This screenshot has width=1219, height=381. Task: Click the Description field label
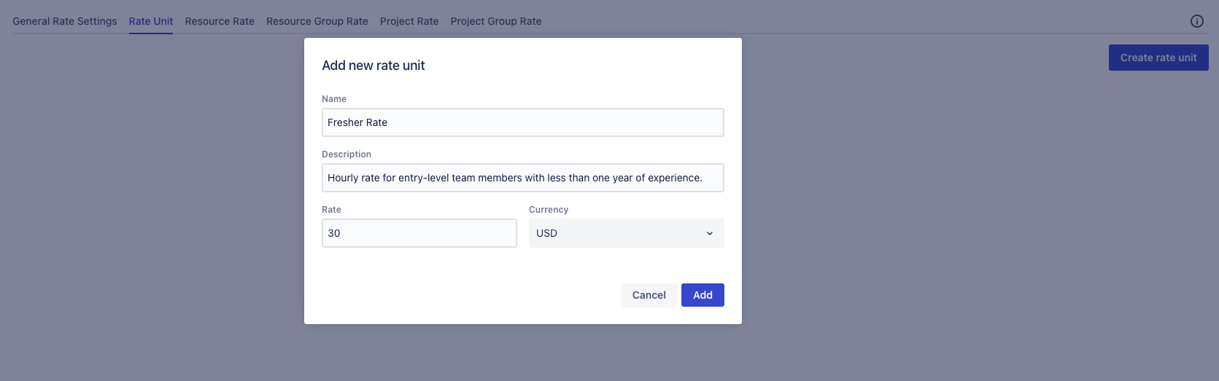click(x=347, y=154)
